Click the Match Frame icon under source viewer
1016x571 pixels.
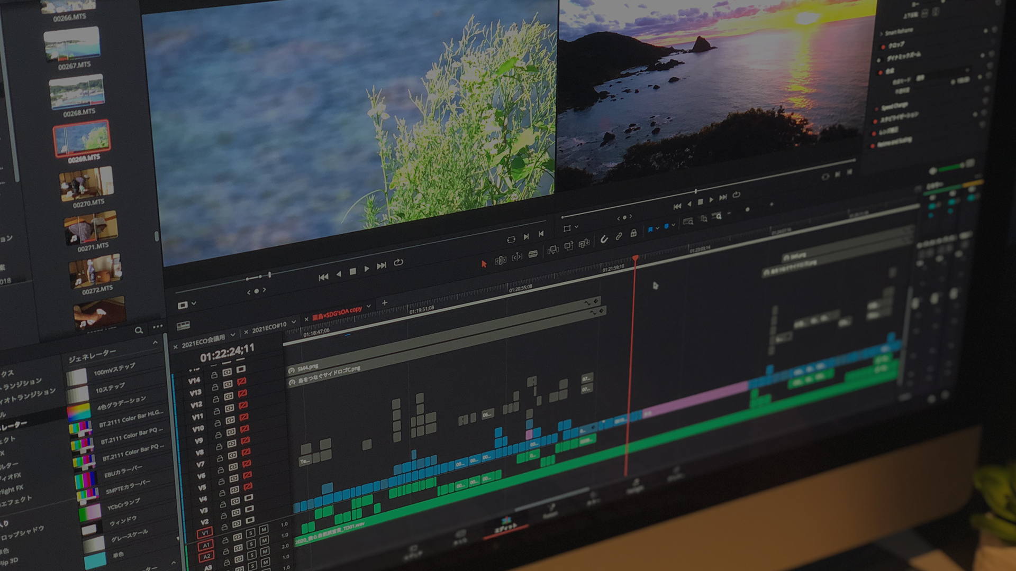pos(511,240)
